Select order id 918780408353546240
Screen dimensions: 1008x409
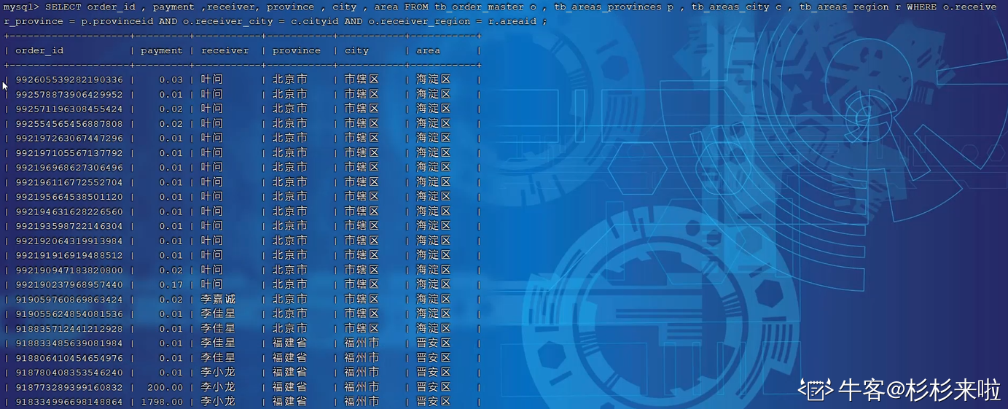(69, 373)
